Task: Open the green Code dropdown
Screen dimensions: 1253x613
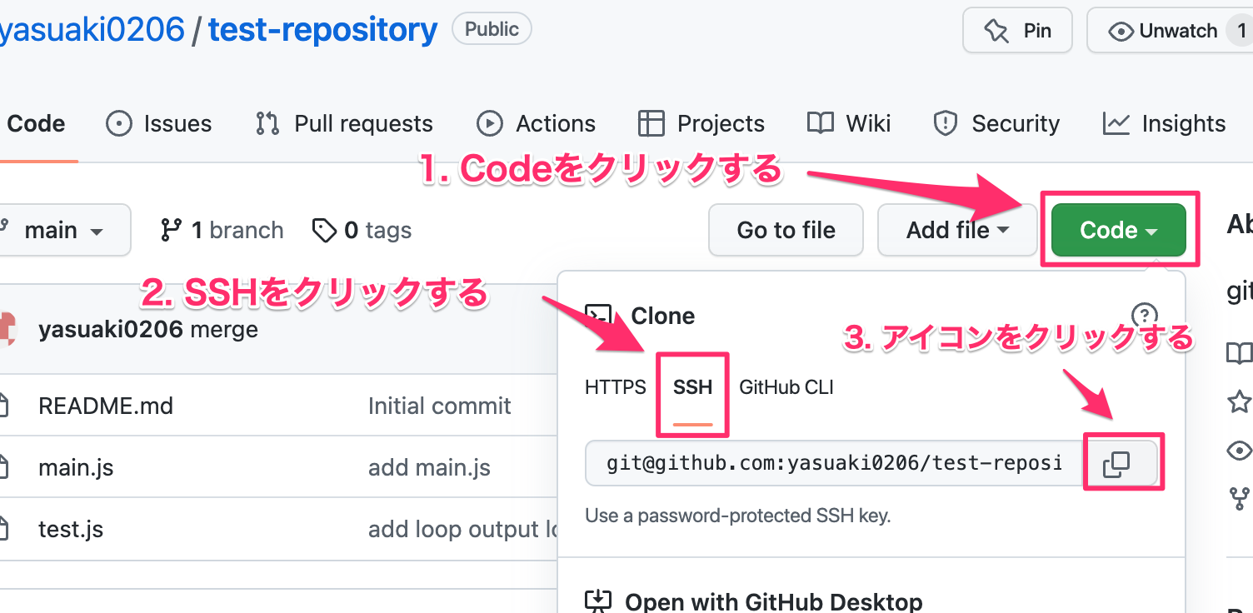Action: tap(1117, 230)
